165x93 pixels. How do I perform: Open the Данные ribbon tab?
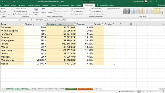pyautogui.click(x=53, y=5)
